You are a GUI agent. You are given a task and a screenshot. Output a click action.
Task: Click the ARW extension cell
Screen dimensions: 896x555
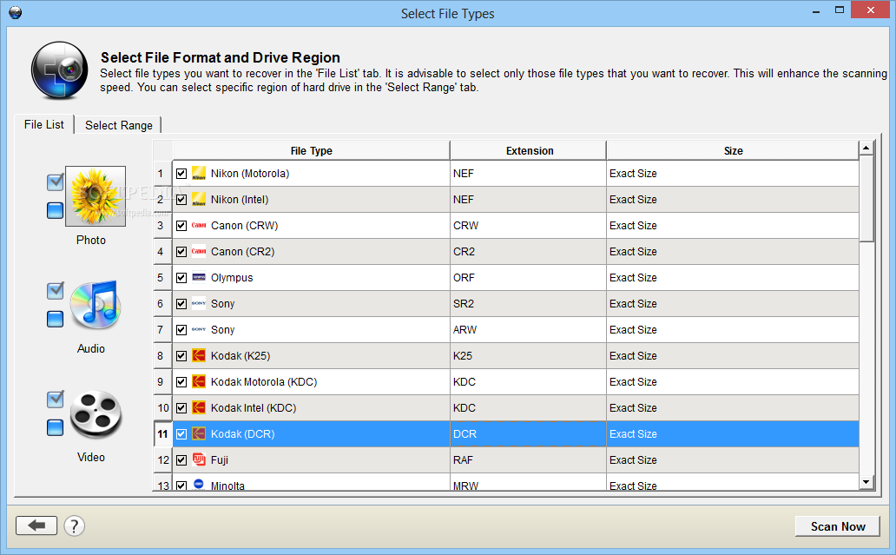(x=528, y=330)
